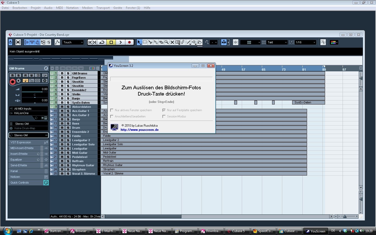
Task: Select the Draw pencil tool
Action: [183, 42]
